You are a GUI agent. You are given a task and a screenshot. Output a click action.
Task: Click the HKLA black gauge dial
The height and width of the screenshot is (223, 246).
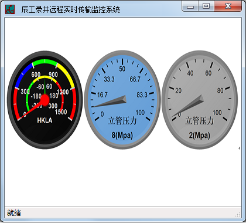(45, 100)
